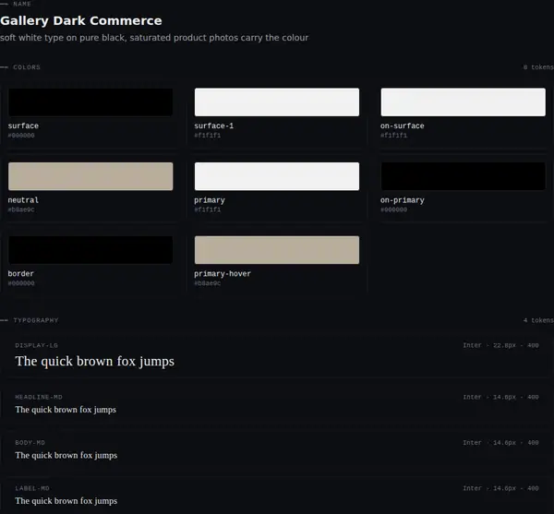Click the #f1f1f1 hex value under surface-1

[x=208, y=136]
